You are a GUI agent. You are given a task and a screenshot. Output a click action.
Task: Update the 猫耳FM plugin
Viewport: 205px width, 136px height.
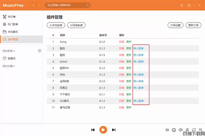point(129,68)
